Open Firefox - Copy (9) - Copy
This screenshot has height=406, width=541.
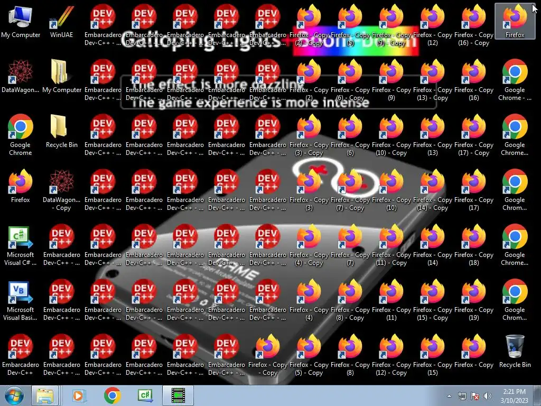click(391, 26)
